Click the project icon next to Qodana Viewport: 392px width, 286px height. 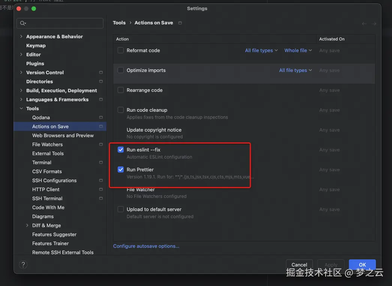tap(101, 117)
